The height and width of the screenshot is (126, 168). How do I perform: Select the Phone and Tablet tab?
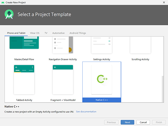(x=16, y=33)
